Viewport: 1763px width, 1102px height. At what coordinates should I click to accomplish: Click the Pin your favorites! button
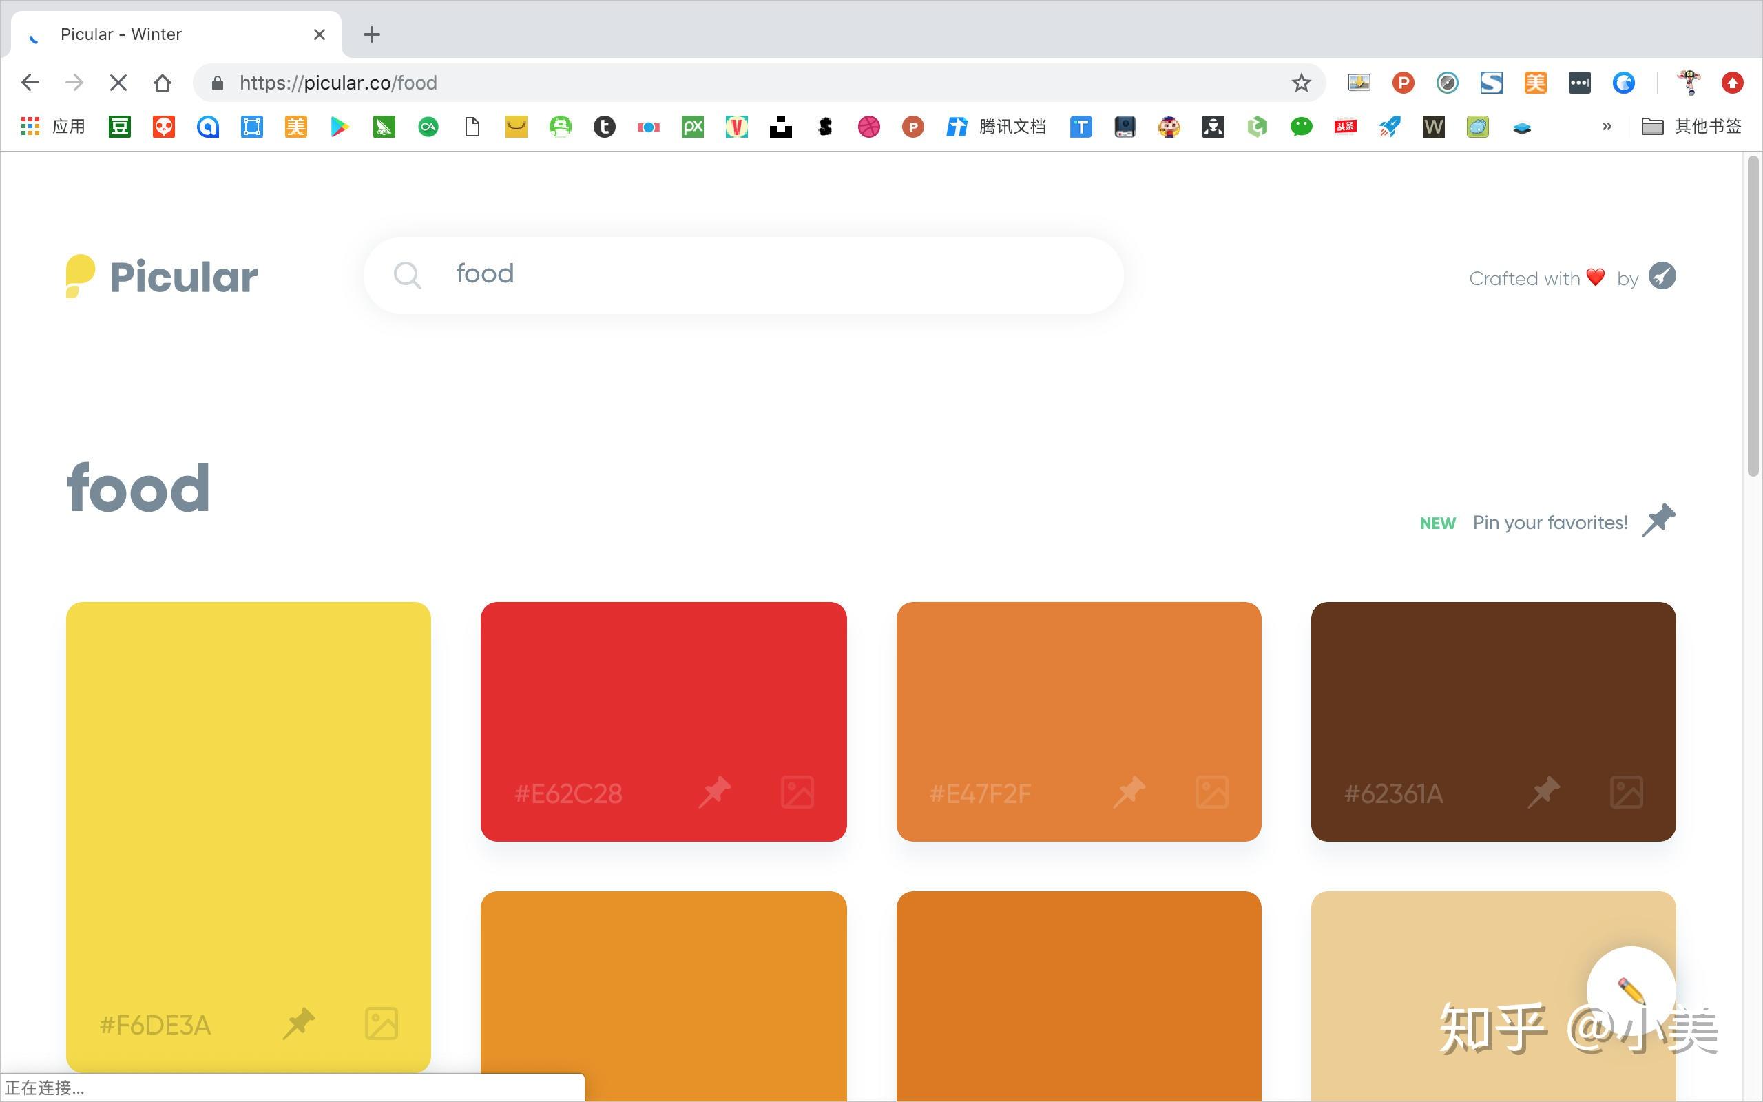1547,522
